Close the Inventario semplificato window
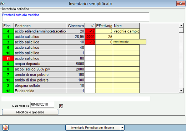Viewport: 186px width, 131px height. [181, 3]
